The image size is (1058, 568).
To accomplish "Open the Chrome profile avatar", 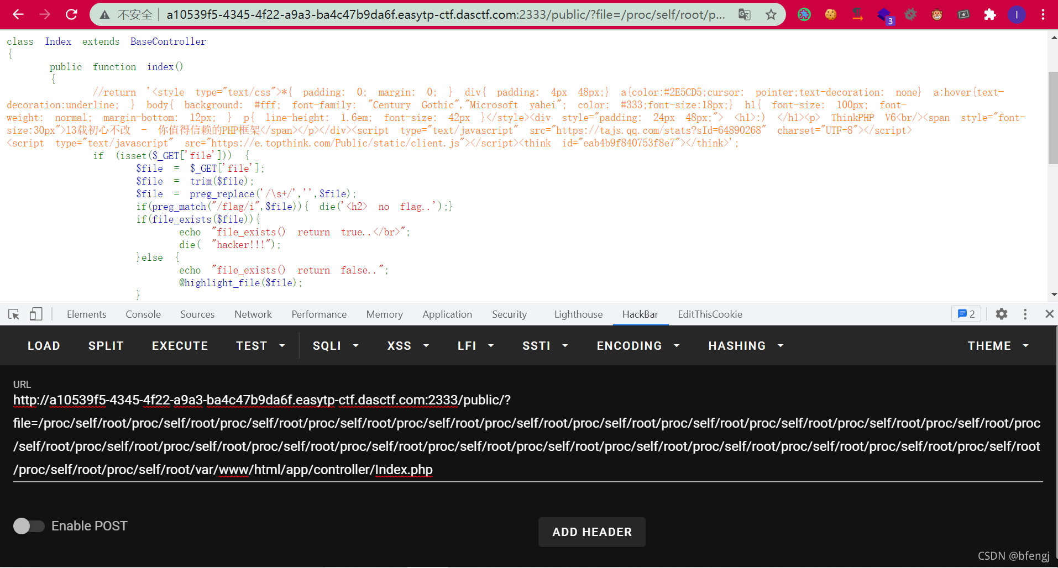I will [1017, 15].
